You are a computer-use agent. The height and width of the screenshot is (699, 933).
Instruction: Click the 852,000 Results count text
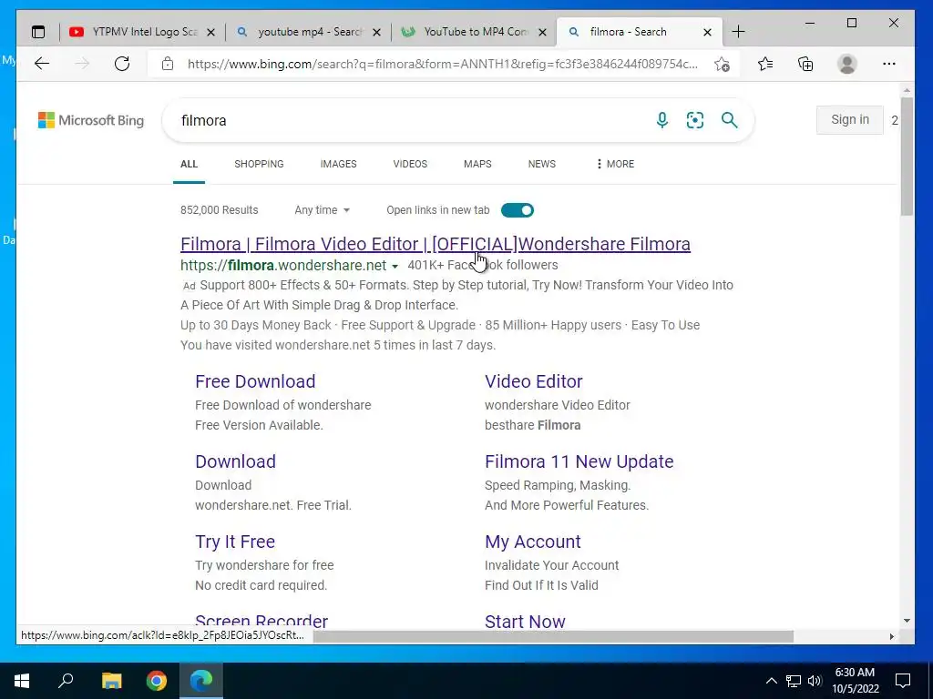[x=219, y=210]
